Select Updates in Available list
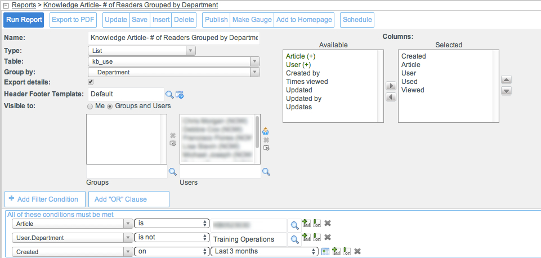Viewport: 541px width, 258px height. pos(299,107)
